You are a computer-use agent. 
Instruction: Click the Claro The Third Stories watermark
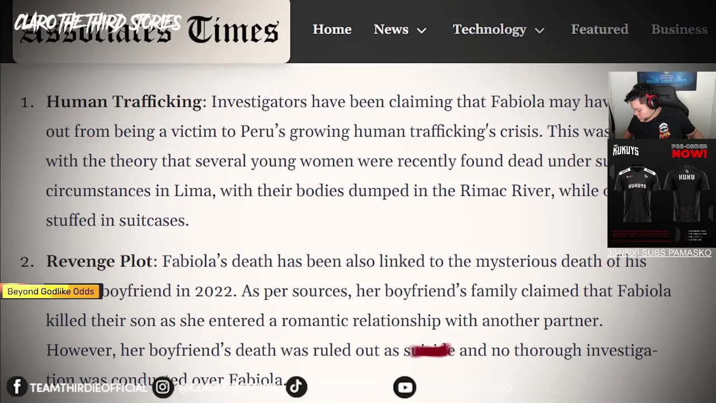point(97,23)
